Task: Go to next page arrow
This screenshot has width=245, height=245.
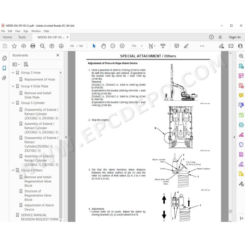Action: click(x=61, y=46)
